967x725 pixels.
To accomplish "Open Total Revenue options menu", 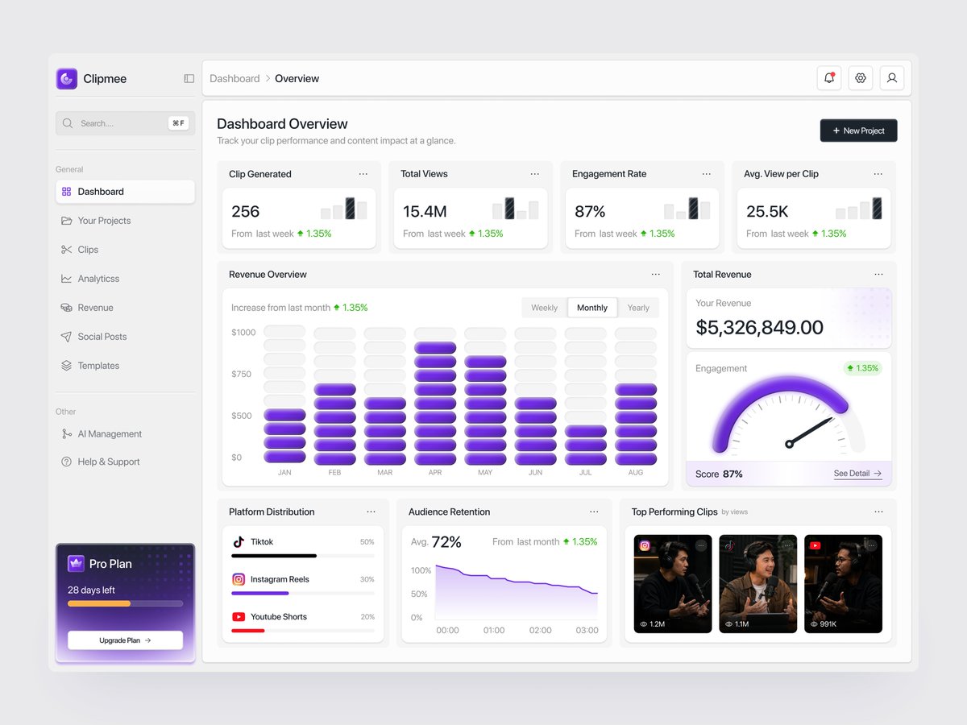I will [x=878, y=275].
